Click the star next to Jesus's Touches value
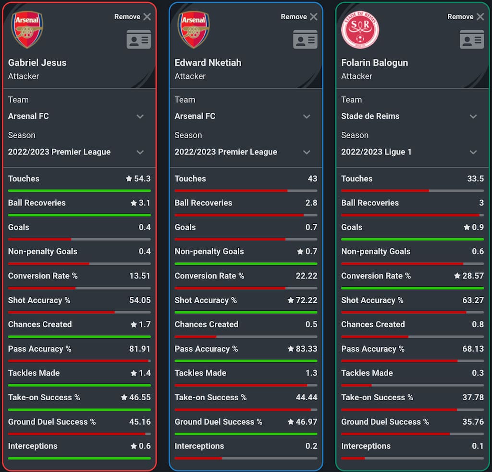Viewport: 492px width, 472px height. coord(129,179)
